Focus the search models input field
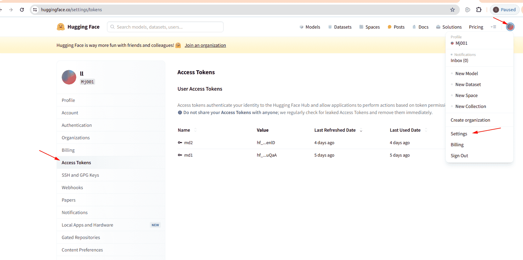The image size is (523, 260). pos(166,27)
